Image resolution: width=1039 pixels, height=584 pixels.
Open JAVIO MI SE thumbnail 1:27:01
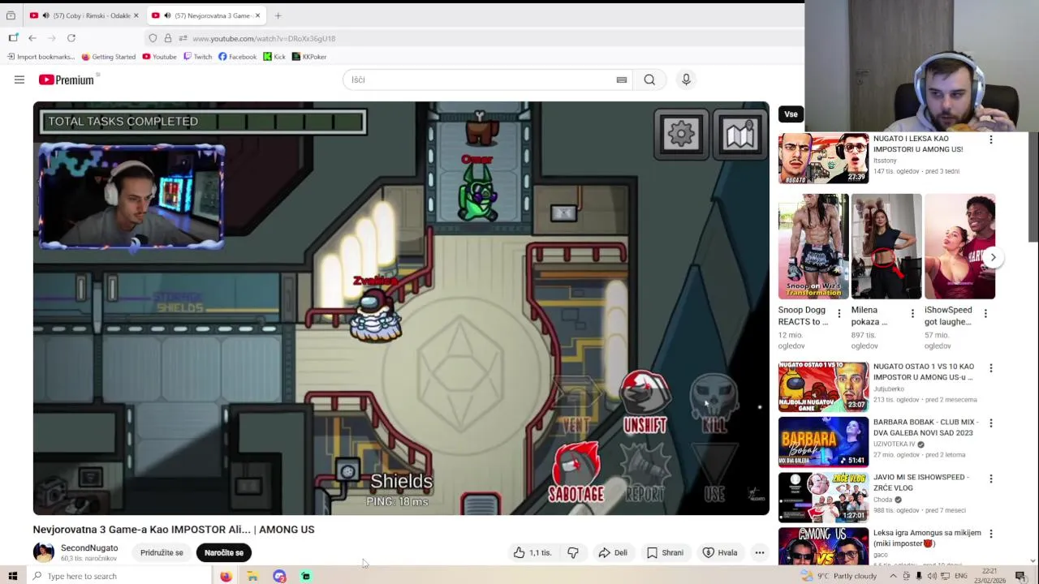pos(823,496)
